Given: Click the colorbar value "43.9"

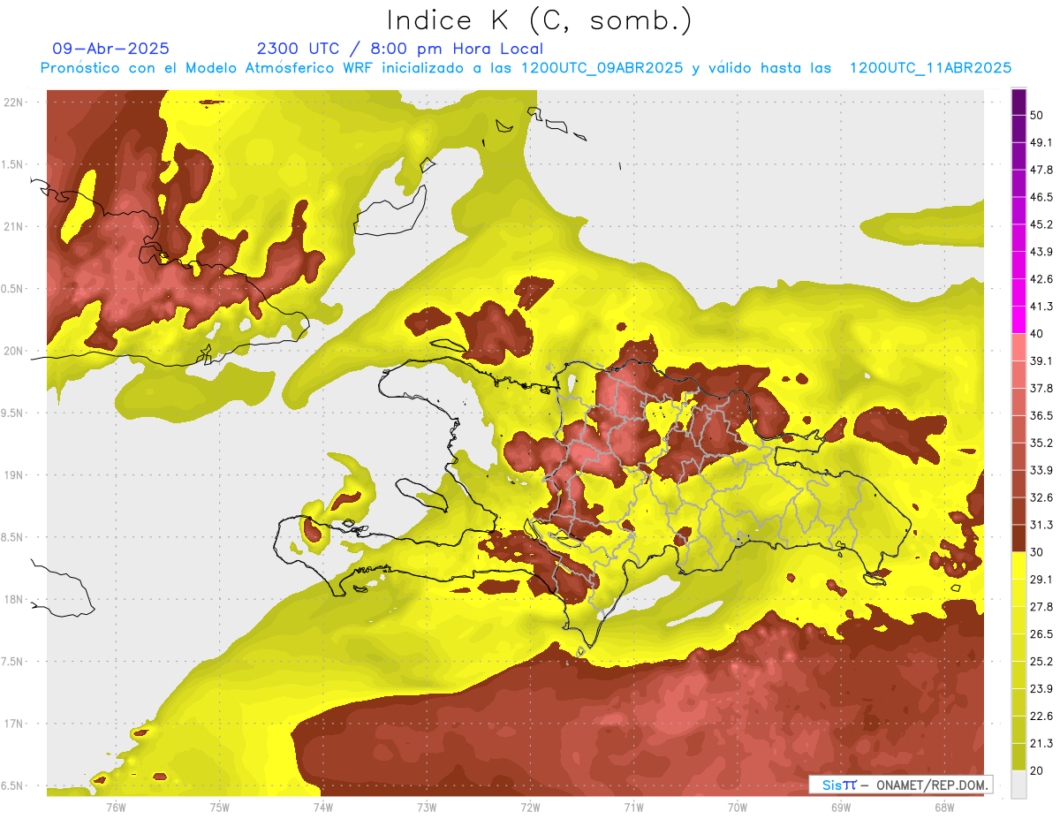Looking at the screenshot, I should (1041, 252).
